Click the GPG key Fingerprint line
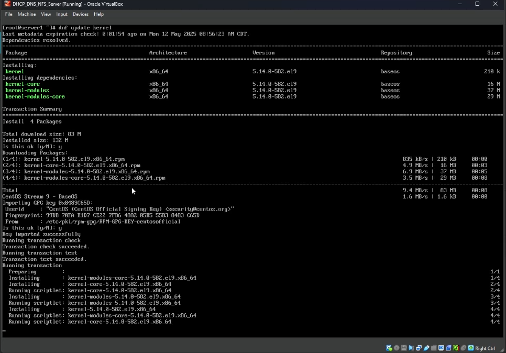Viewport: 506px width, 353px height. pyautogui.click(x=102, y=215)
